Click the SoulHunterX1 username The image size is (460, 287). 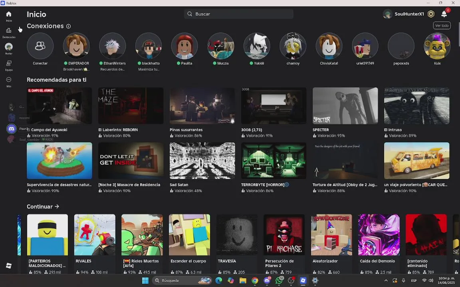tap(409, 14)
